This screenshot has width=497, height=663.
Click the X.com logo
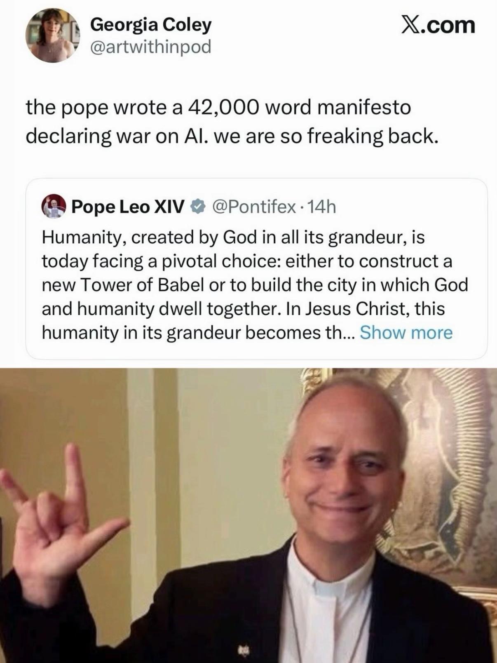click(x=438, y=26)
